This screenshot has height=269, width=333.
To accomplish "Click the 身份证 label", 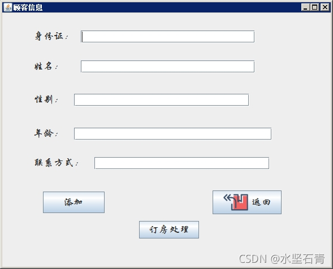I will coord(51,36).
